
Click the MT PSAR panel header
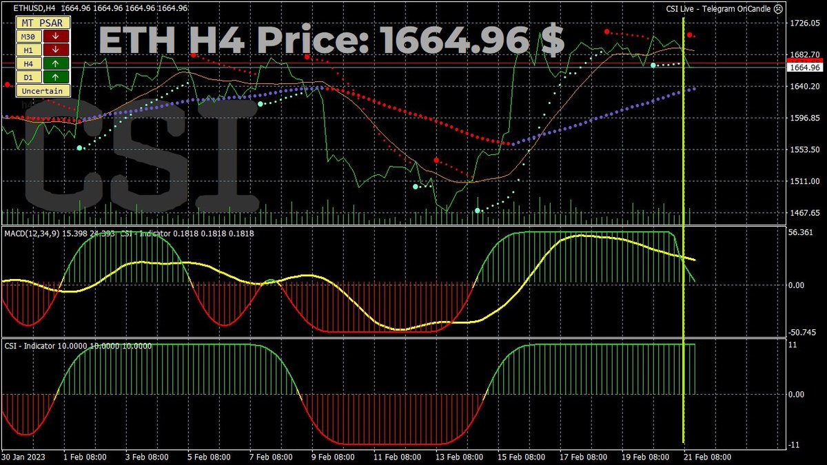coord(43,23)
